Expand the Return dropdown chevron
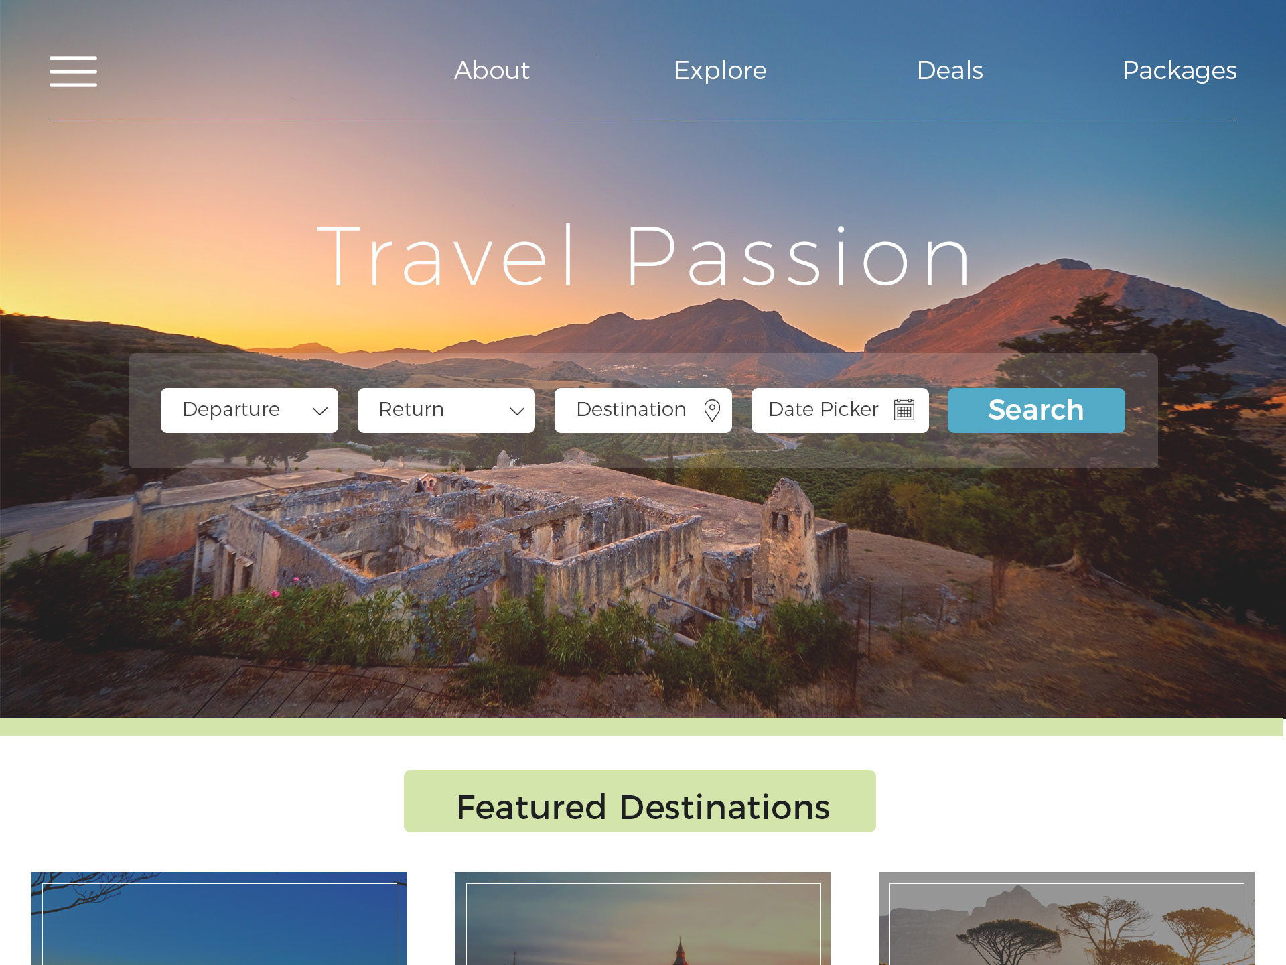 [517, 411]
